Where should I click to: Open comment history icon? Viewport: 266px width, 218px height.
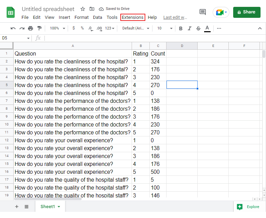pyautogui.click(x=203, y=12)
